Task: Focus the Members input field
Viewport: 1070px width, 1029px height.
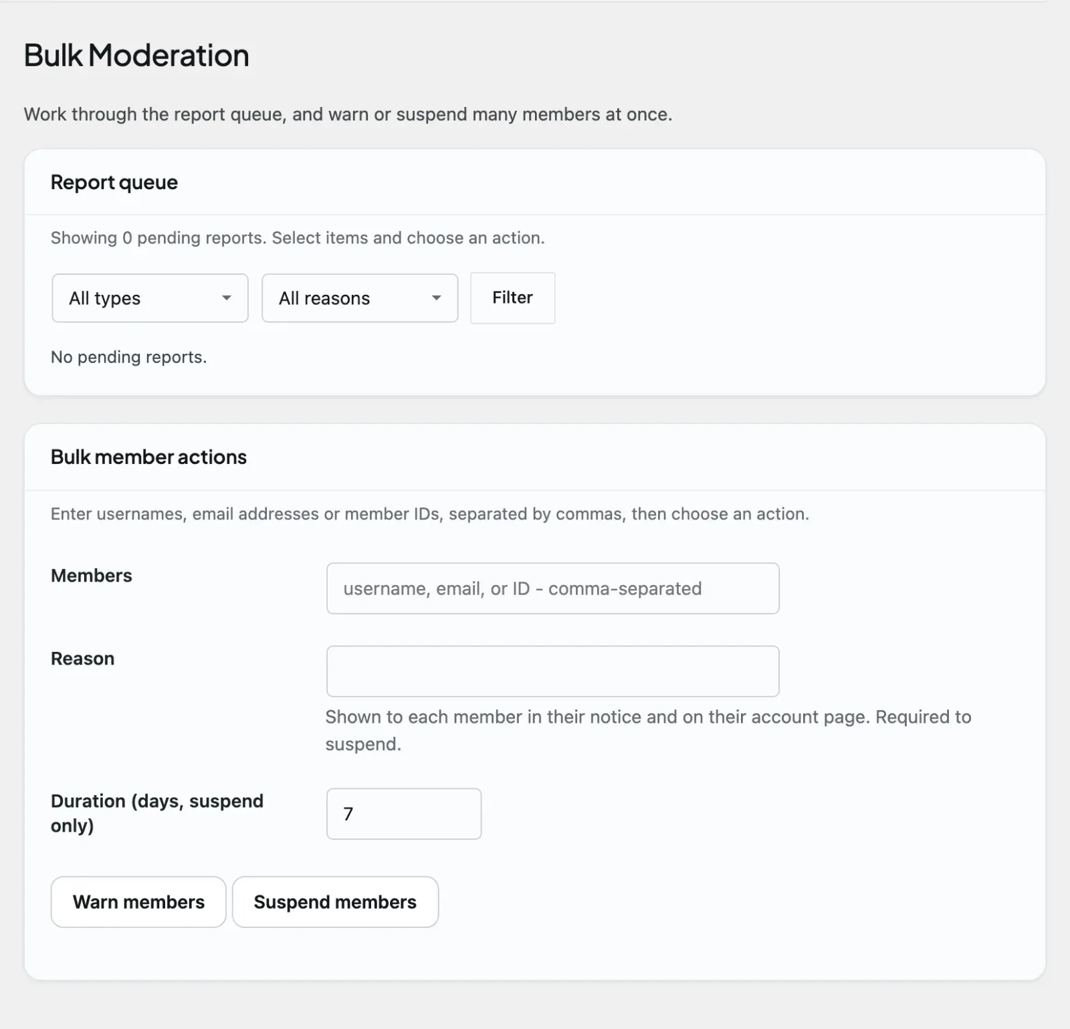Action: click(x=553, y=588)
